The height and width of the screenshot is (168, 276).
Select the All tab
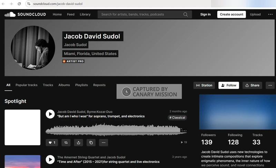(x=8, y=85)
